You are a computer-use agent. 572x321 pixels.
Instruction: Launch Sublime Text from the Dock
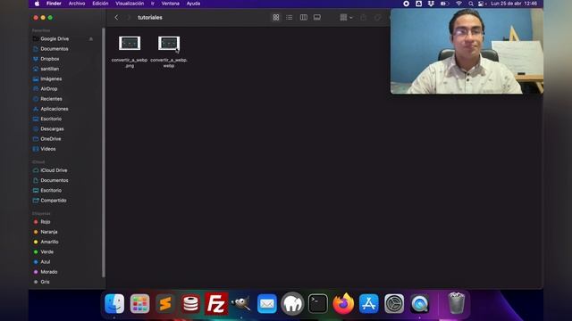(164, 303)
